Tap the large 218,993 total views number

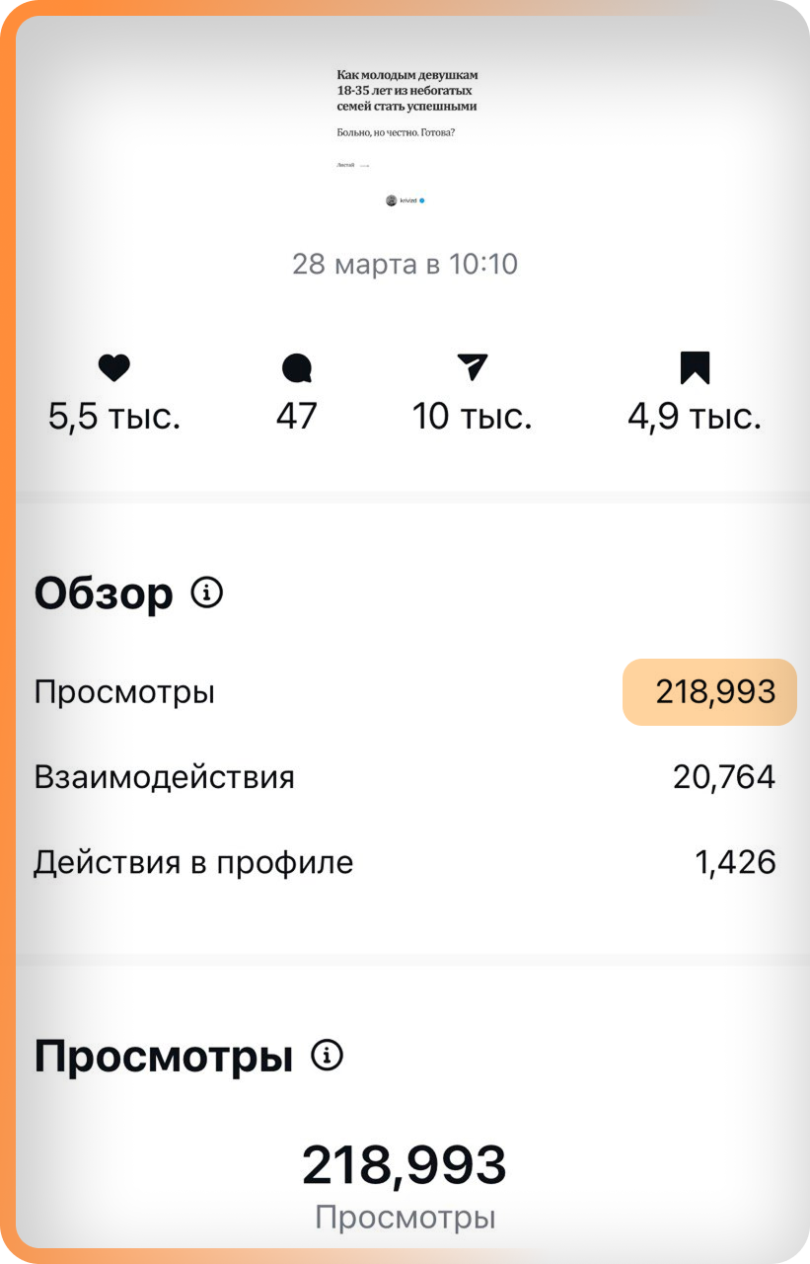tap(405, 1166)
